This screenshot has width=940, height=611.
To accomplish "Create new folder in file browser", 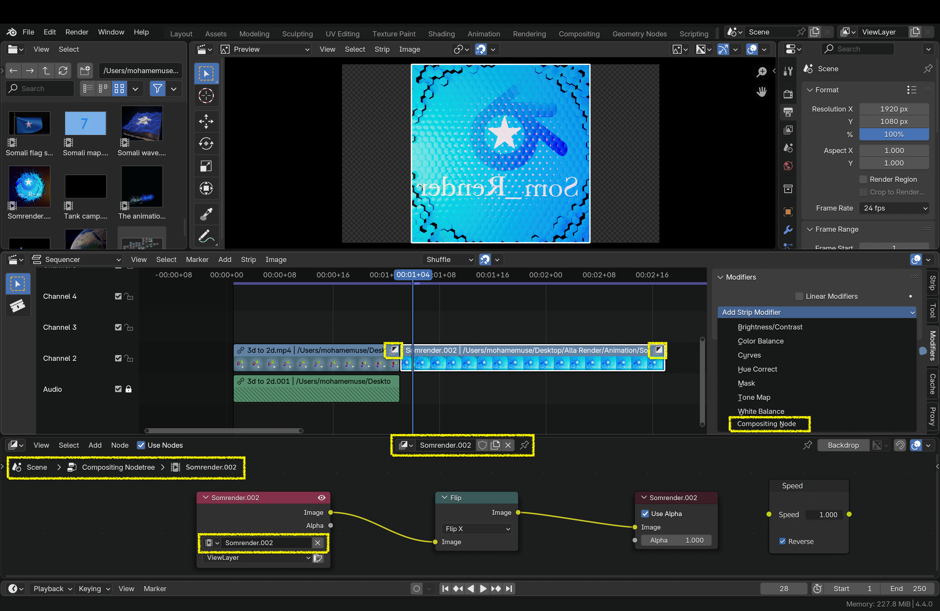I will tap(85, 71).
